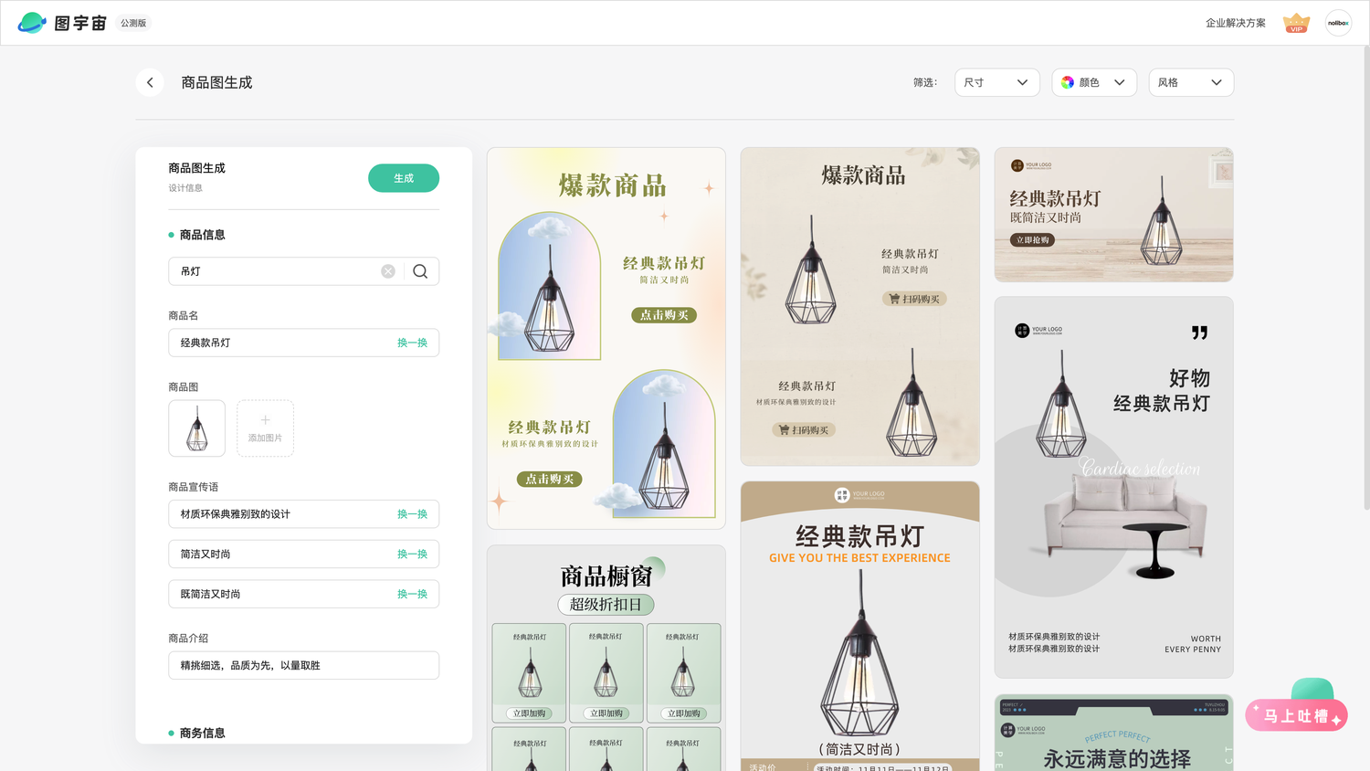The height and width of the screenshot is (771, 1370).
Task: Click 换一换 beside 经典款吊灯 name
Action: point(412,343)
